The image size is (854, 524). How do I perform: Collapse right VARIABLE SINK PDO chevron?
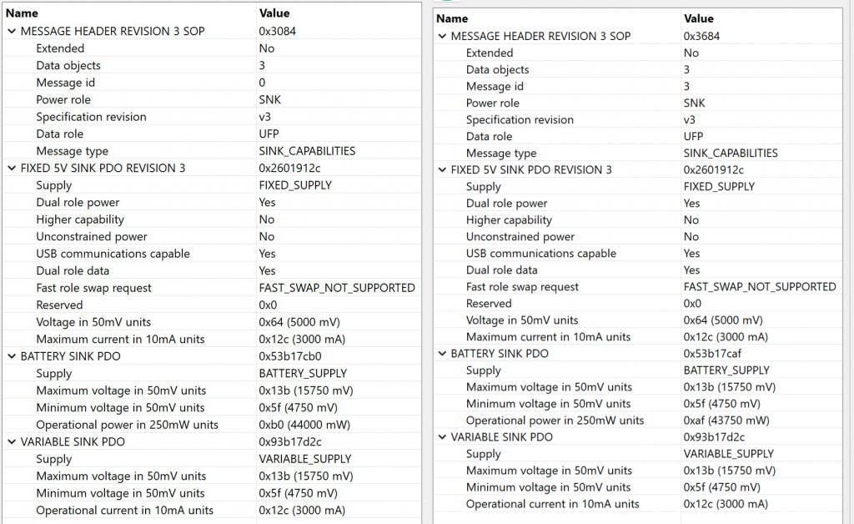(442, 437)
